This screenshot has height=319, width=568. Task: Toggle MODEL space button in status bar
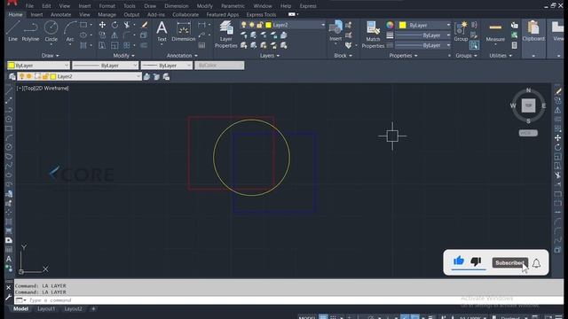point(306,317)
